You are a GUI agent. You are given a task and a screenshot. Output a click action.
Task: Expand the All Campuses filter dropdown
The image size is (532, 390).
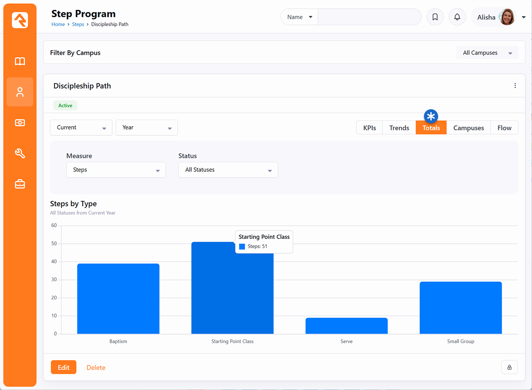click(487, 53)
